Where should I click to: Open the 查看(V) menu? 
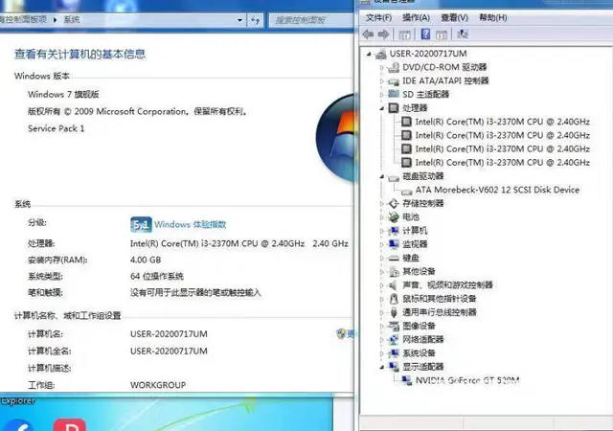[x=454, y=17]
